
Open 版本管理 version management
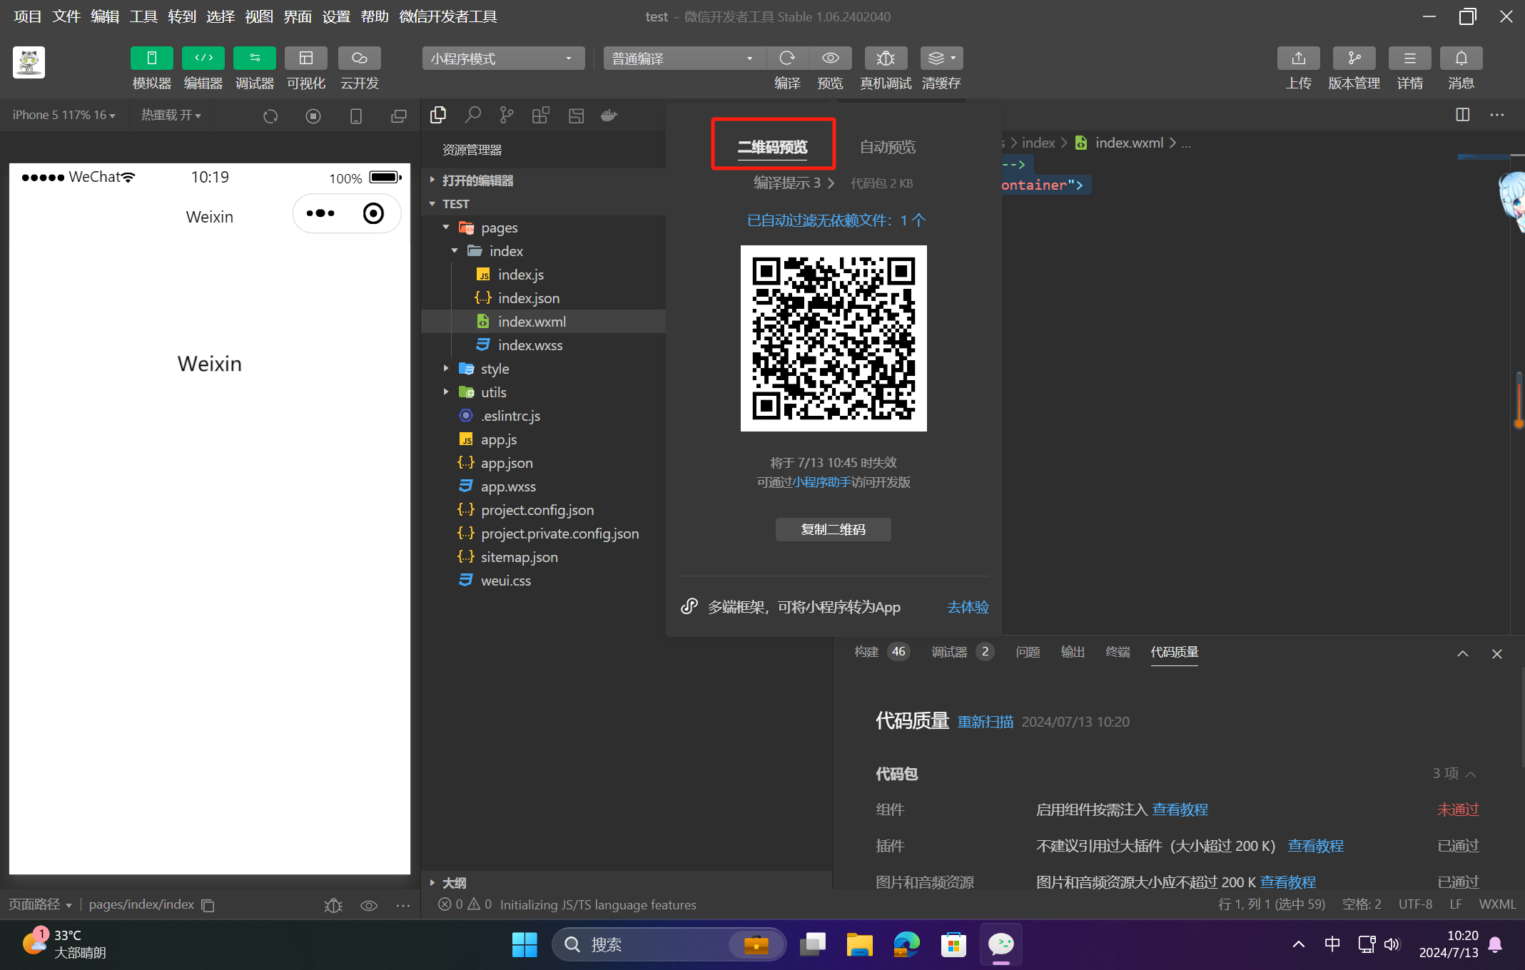tap(1354, 58)
